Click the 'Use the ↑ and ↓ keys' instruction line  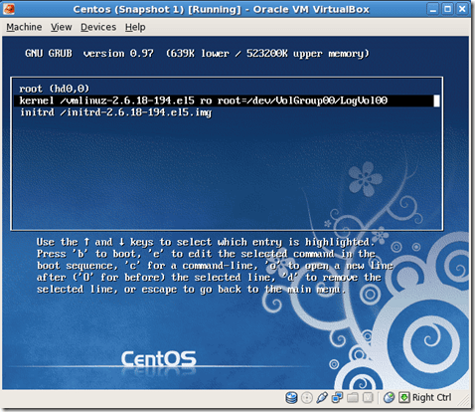click(206, 242)
